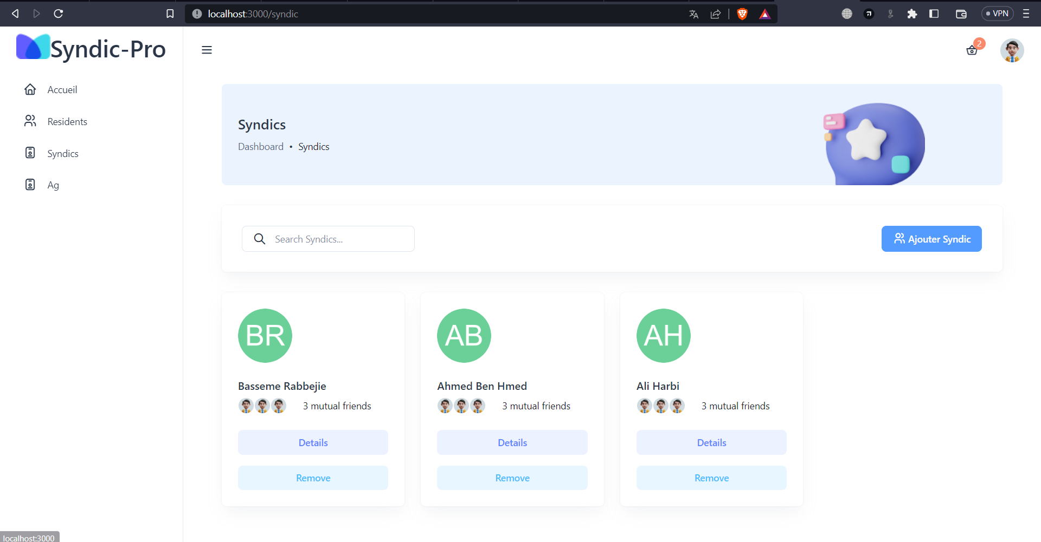Toggle the browser sidebar panel icon
This screenshot has width=1041, height=542.
click(934, 14)
